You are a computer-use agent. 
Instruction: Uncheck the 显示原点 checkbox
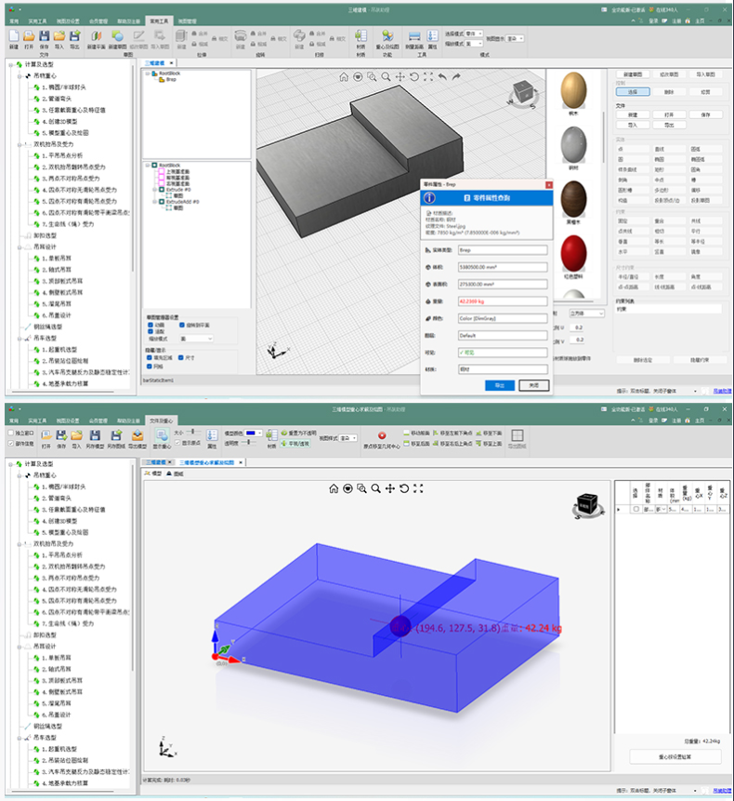click(x=177, y=443)
